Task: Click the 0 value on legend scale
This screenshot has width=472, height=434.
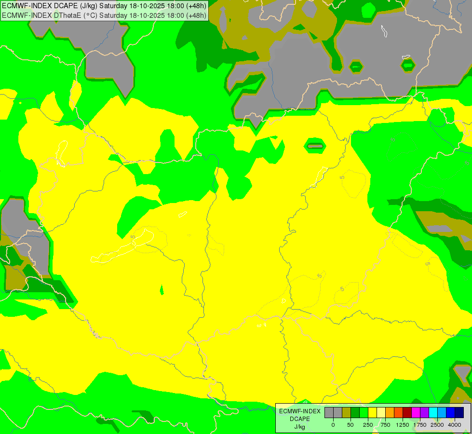Action: (333, 425)
